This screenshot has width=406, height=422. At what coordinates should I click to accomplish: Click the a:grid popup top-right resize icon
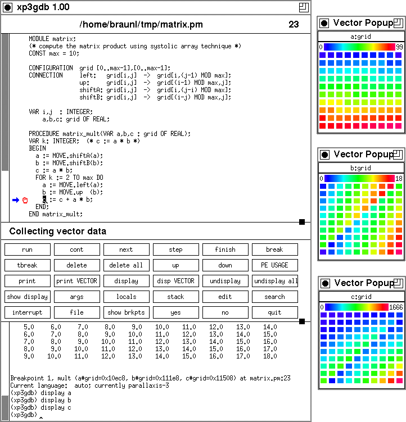pos(398,23)
